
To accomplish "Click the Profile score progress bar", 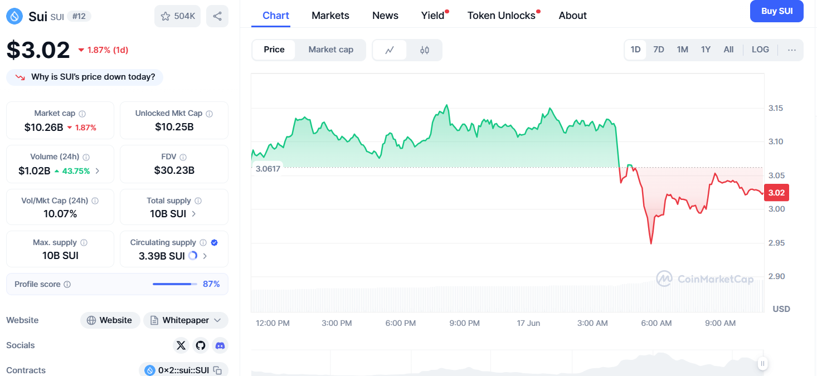I will coord(175,284).
